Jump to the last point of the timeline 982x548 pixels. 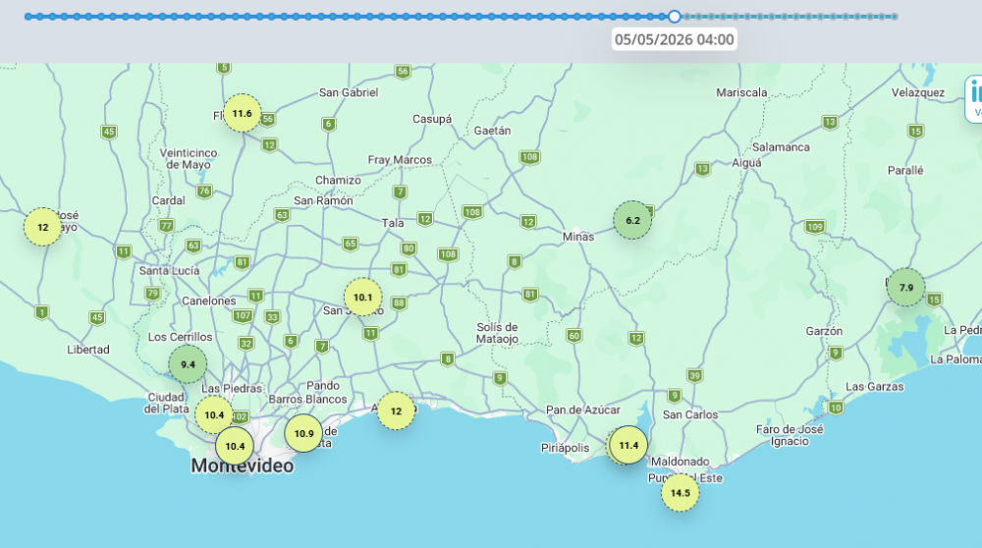coord(895,17)
